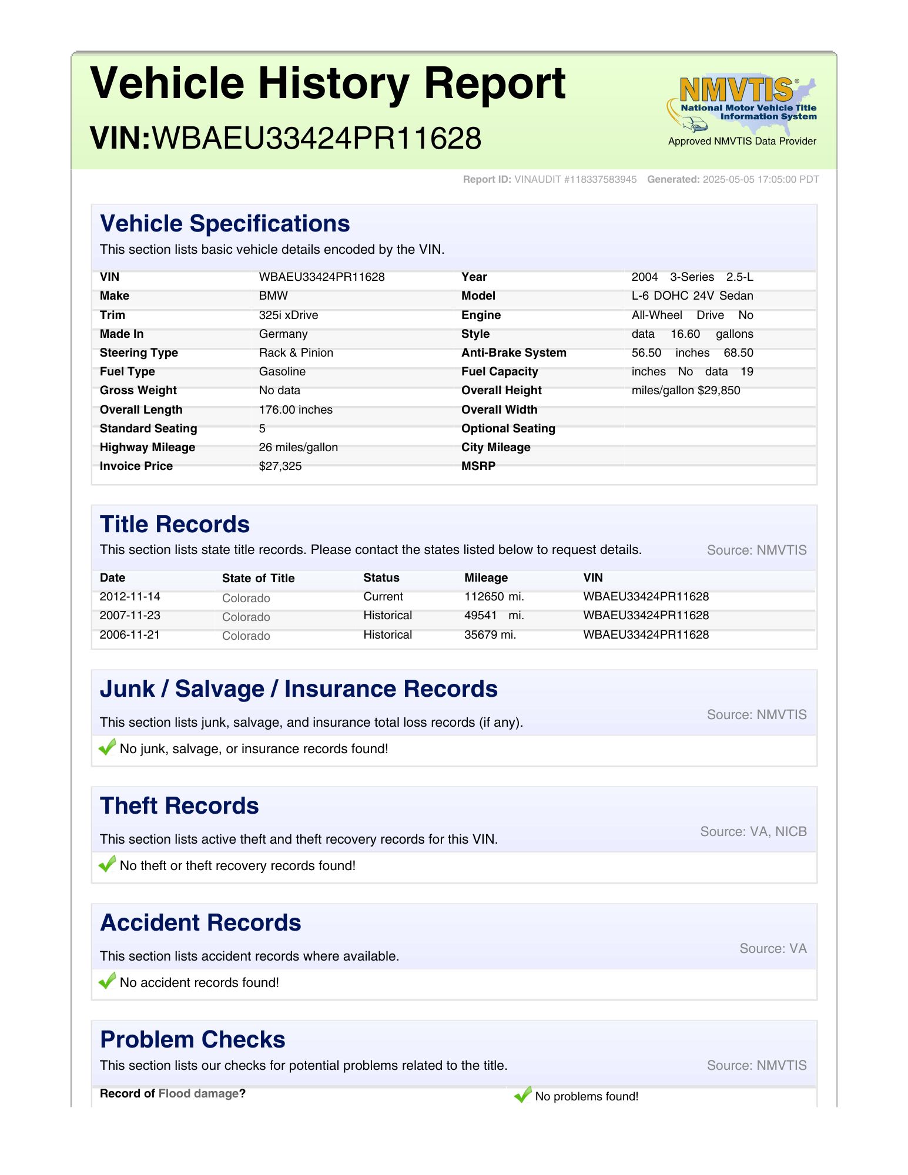Click the Engine label
This screenshot has width=908, height=1175.
481,315
